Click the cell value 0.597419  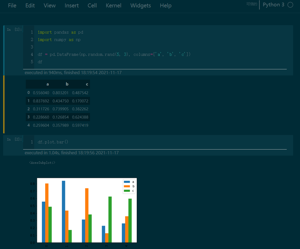80,125
